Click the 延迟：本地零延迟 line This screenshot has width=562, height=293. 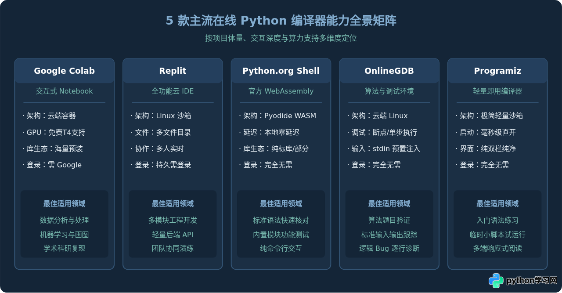270,132
